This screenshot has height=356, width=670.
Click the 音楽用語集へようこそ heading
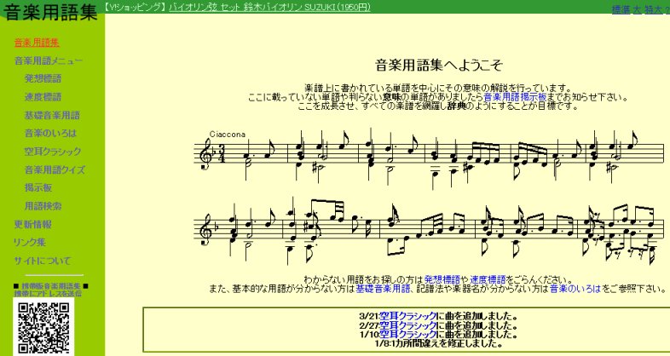coord(439,66)
